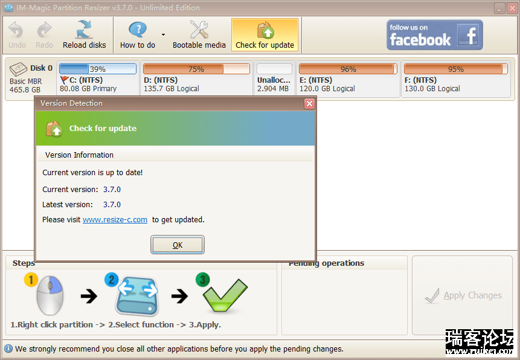Select the Unallocated 2.904 MB space
The height and width of the screenshot is (360, 520).
(x=274, y=79)
